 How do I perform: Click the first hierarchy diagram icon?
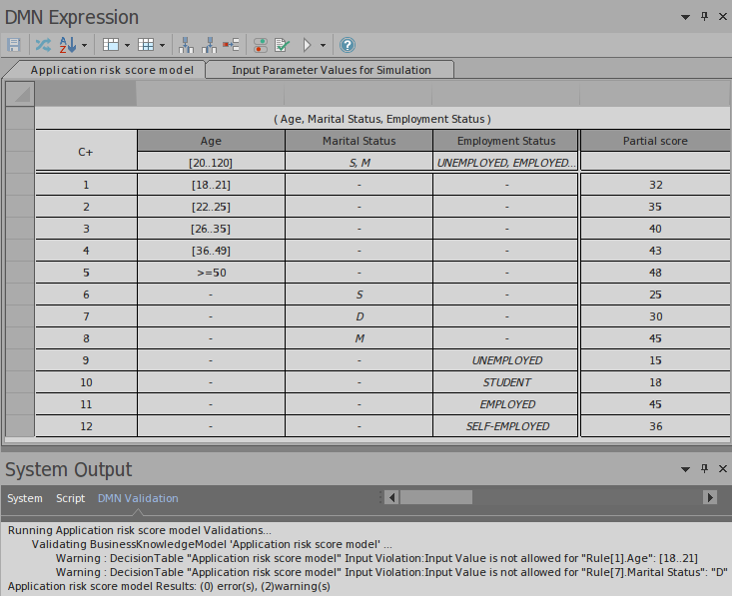coord(186,45)
